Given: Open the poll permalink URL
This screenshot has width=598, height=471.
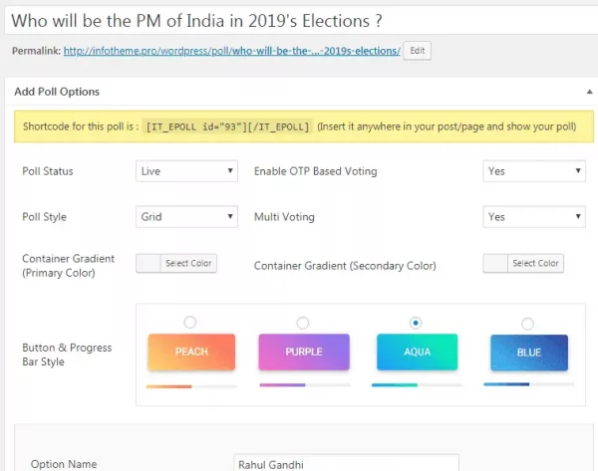Looking at the screenshot, I should tap(232, 51).
